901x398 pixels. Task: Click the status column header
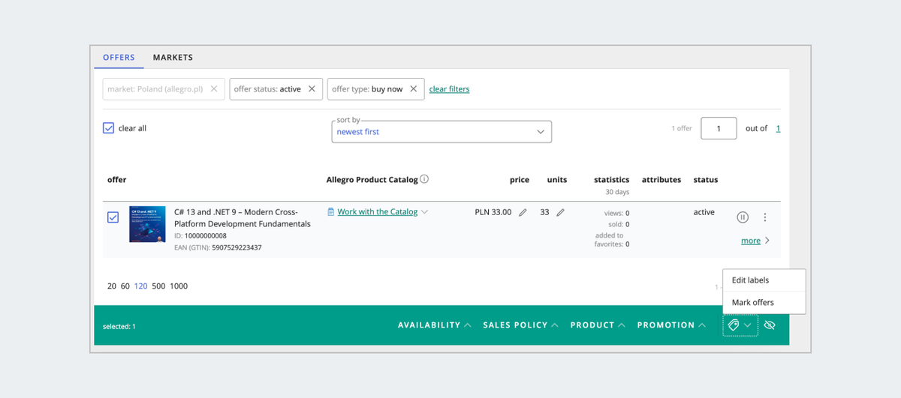[706, 180]
